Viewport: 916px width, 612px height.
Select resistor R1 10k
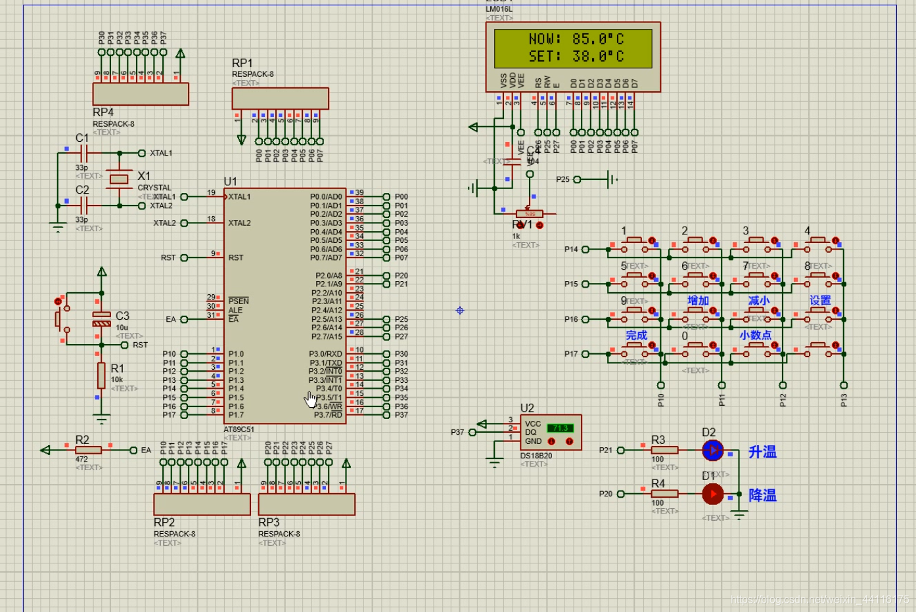tap(101, 375)
